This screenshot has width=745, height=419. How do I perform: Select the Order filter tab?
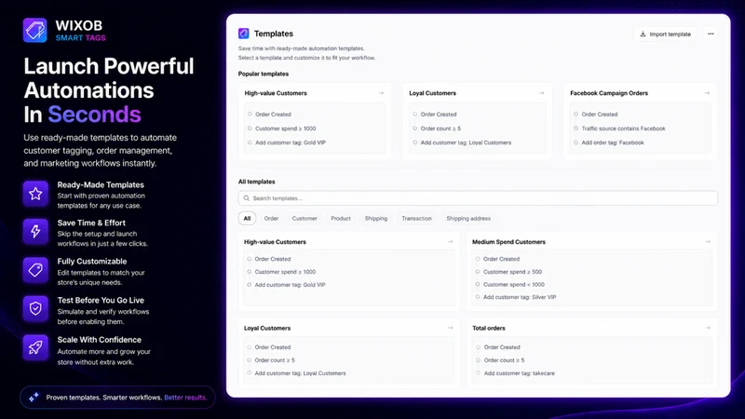271,219
